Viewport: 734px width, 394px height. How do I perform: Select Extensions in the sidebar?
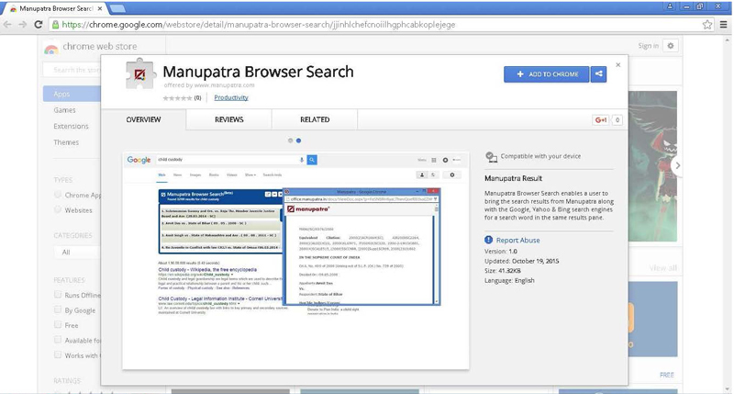pyautogui.click(x=71, y=126)
